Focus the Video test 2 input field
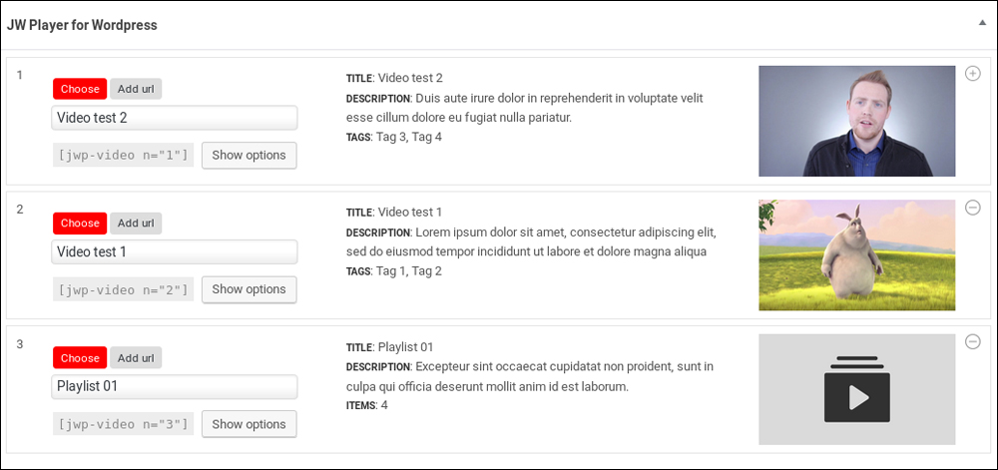 coord(175,118)
